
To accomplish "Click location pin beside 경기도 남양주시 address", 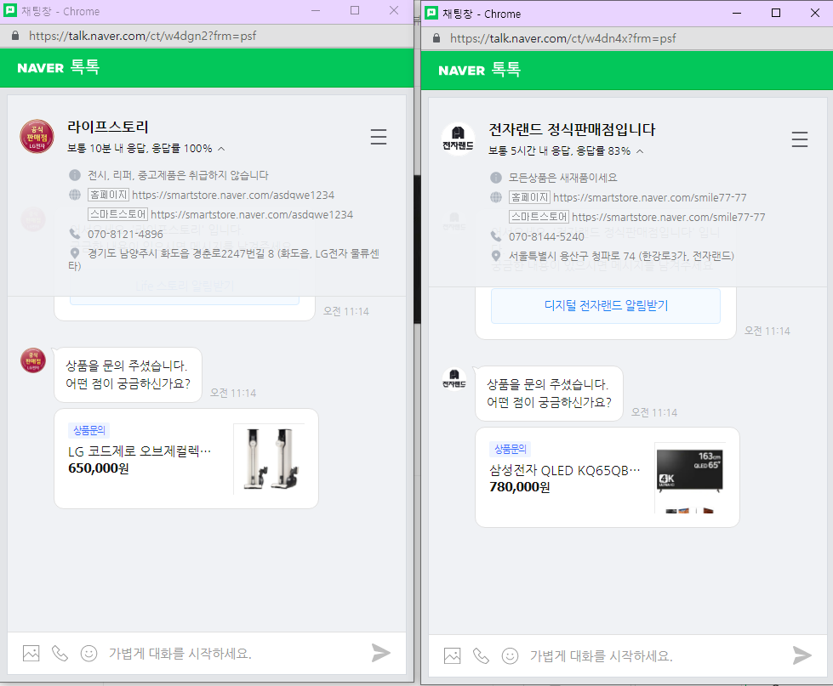I will click(x=75, y=253).
